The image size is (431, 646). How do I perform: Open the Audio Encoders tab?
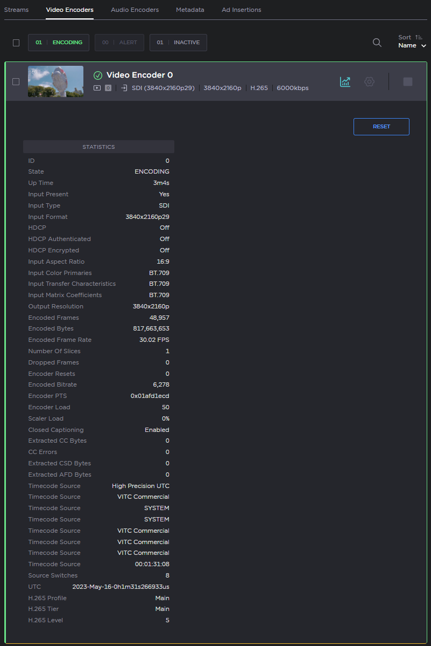click(x=135, y=10)
